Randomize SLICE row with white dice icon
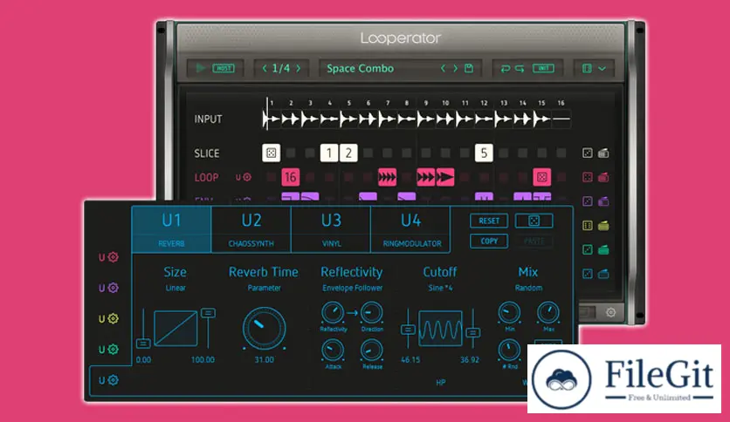This screenshot has width=730, height=422. click(588, 153)
